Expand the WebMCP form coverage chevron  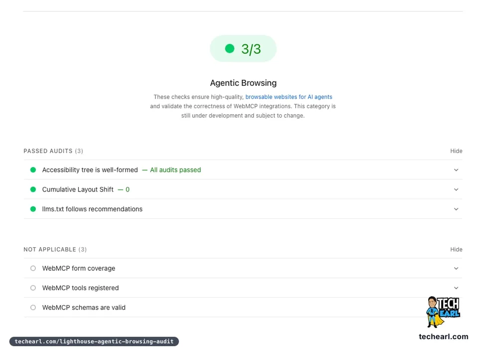[x=456, y=268]
